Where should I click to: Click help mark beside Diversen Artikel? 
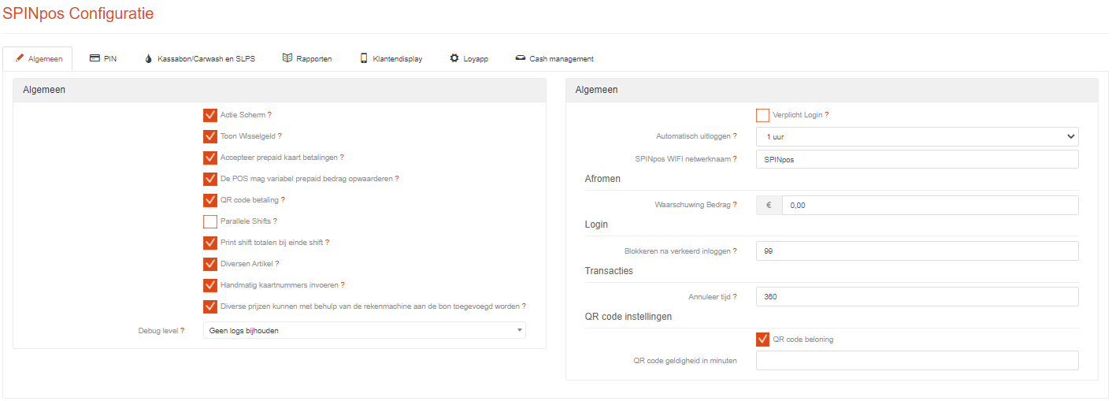tap(277, 264)
